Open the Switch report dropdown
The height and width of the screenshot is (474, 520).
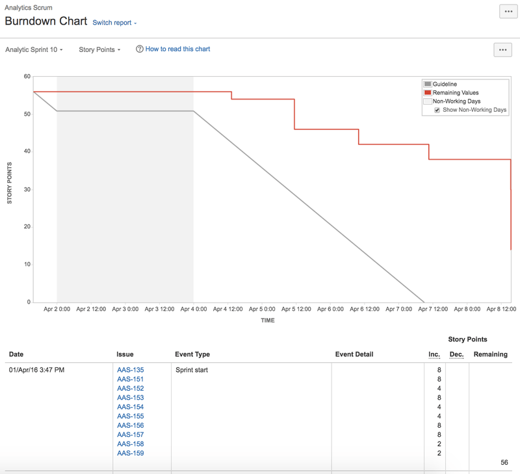[115, 22]
